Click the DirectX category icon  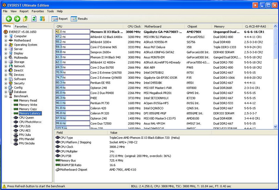(11, 70)
